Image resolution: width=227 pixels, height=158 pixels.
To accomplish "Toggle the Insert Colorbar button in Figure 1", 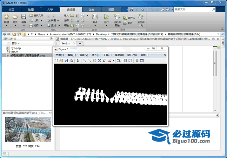I will tap(125, 60).
